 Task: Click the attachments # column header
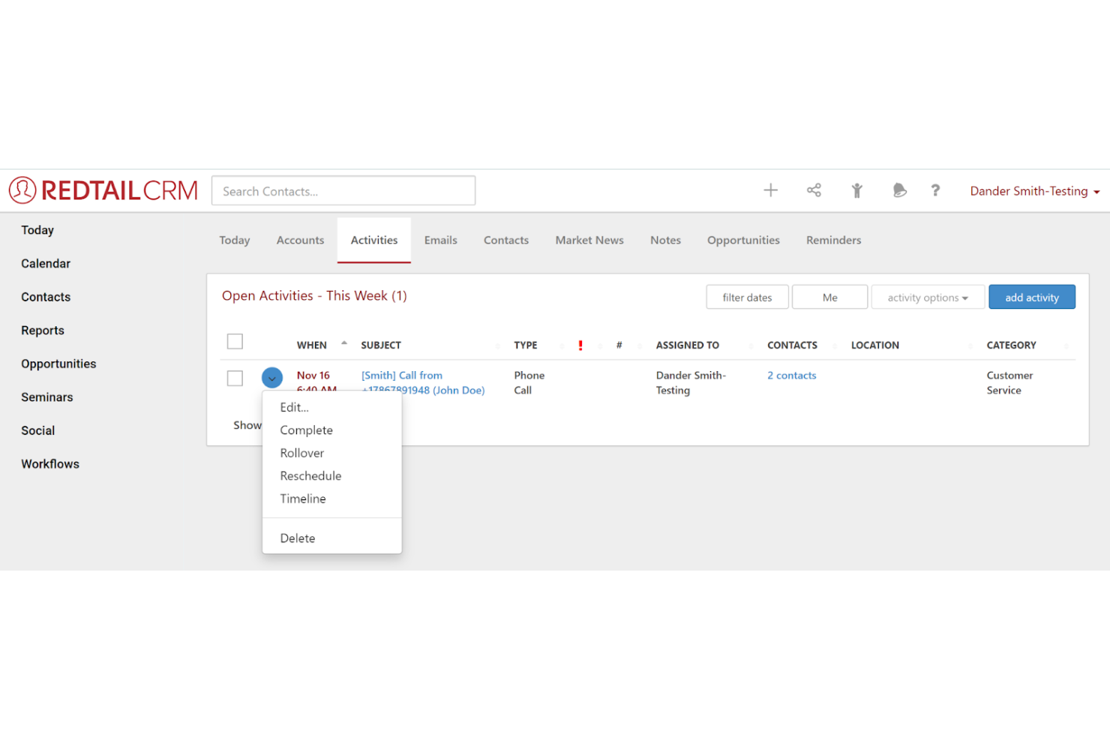tap(619, 345)
